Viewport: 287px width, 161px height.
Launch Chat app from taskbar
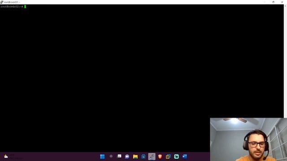click(x=127, y=157)
